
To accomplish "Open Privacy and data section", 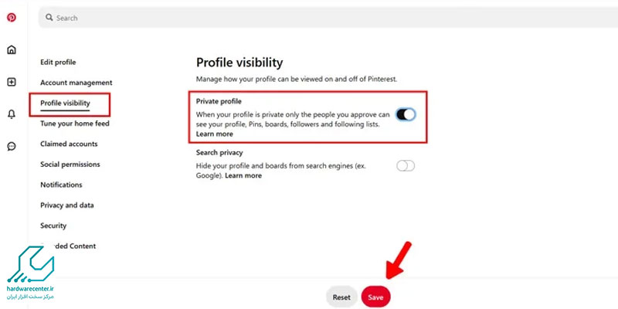I will [x=67, y=205].
